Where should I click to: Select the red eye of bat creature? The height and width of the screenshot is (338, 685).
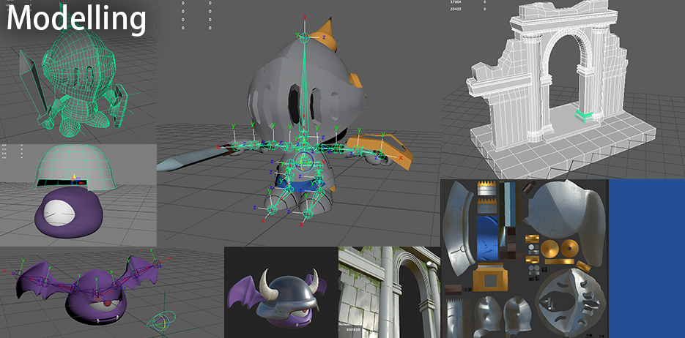click(108, 303)
